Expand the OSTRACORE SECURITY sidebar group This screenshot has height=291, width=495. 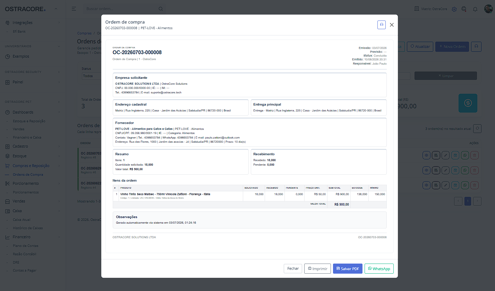pyautogui.click(x=59, y=72)
